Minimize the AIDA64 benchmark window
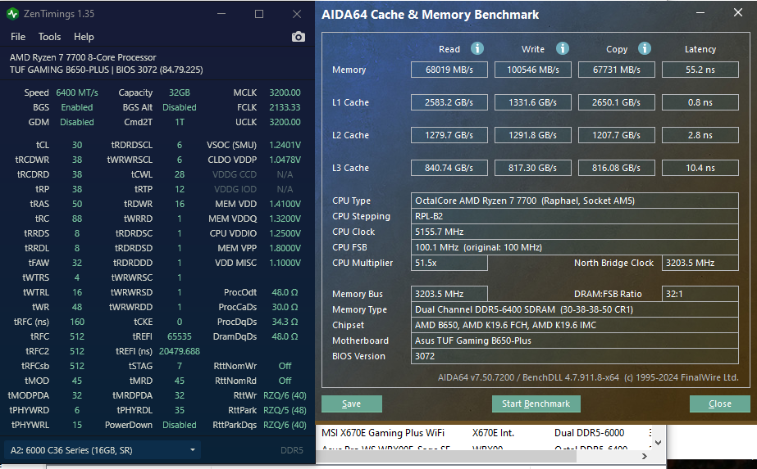The height and width of the screenshot is (469, 757). (700, 12)
